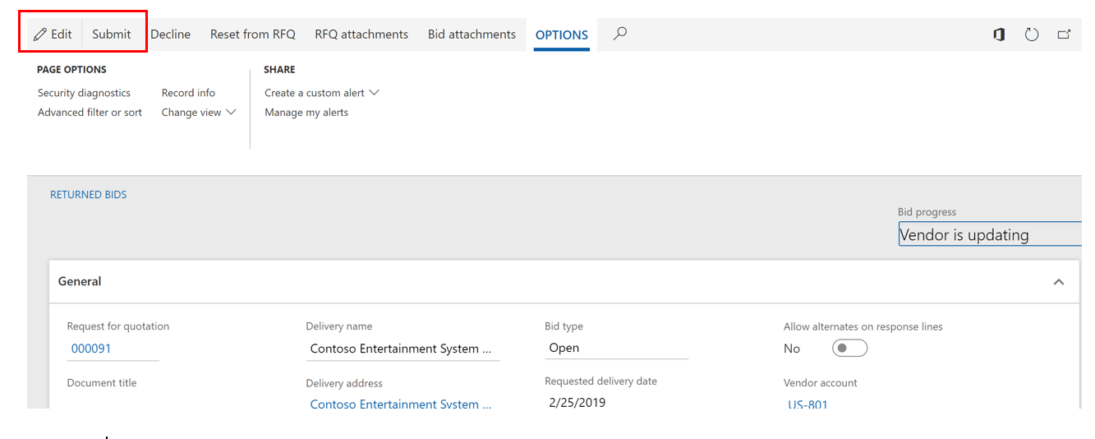The width and height of the screenshot is (1095, 439).
Task: Go to RETURNED BIDS link
Action: click(89, 195)
